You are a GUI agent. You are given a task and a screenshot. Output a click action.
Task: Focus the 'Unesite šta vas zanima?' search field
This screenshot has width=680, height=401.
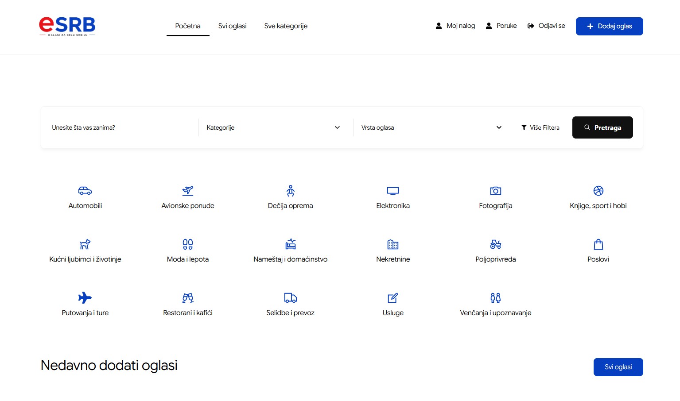(x=122, y=127)
